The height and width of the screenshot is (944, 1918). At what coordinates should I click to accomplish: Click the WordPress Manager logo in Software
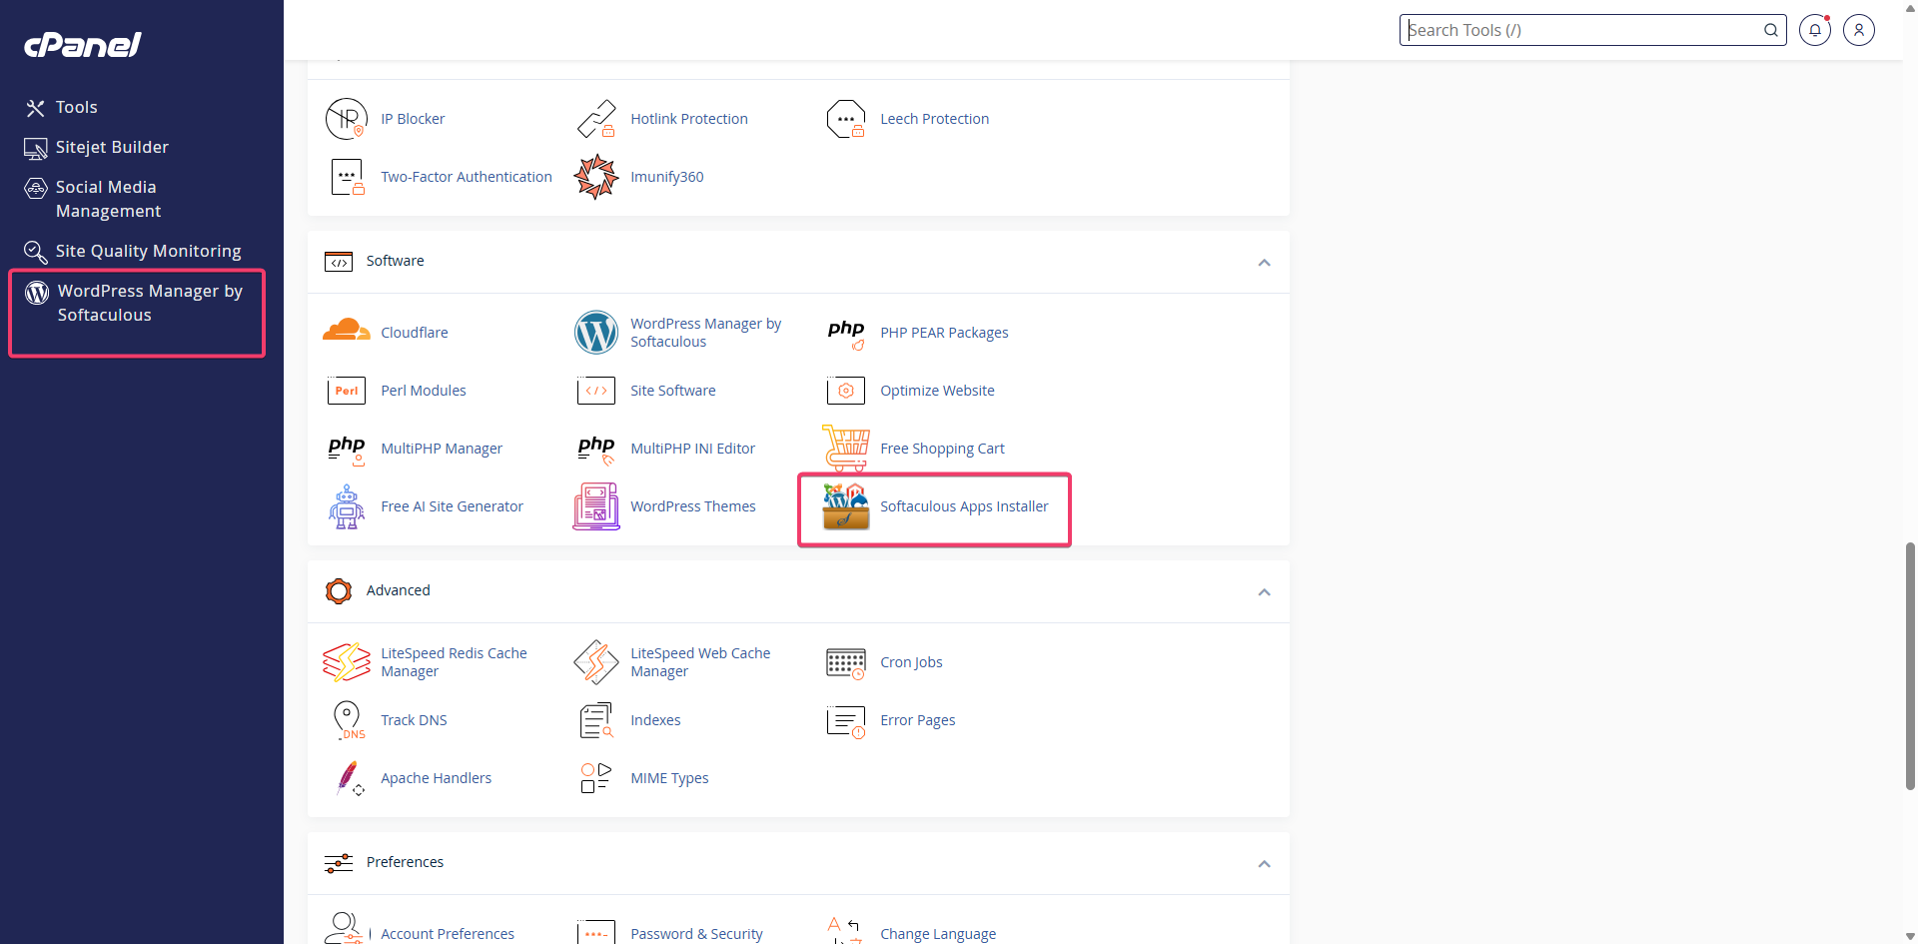596,333
